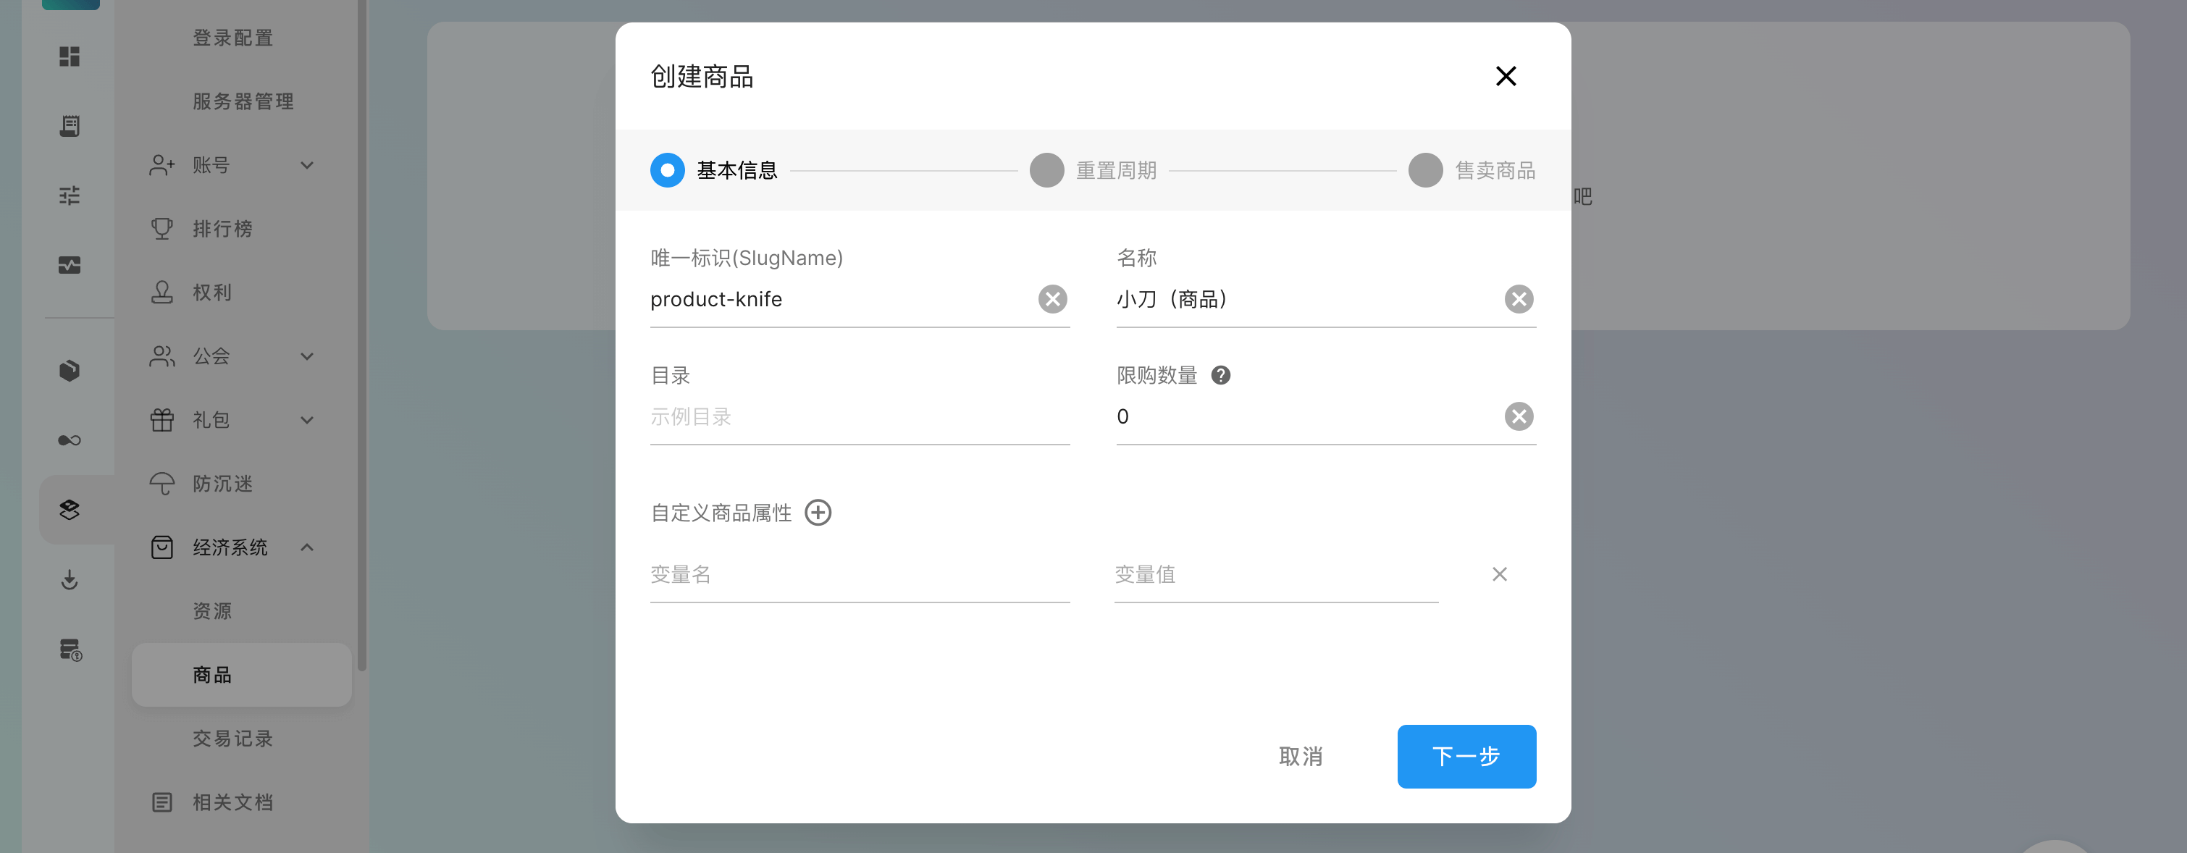The height and width of the screenshot is (853, 2187).
Task: Select the 售卖商品 step circle
Action: pos(1424,171)
